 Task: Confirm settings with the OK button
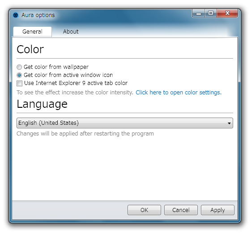click(144, 210)
